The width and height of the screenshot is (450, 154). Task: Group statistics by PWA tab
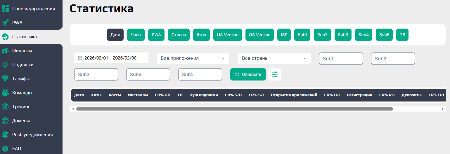pos(156,35)
